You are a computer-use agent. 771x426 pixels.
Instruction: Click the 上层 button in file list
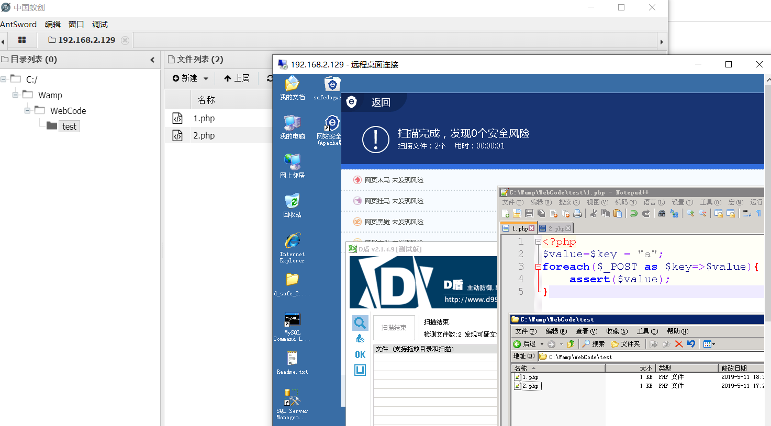pos(237,78)
